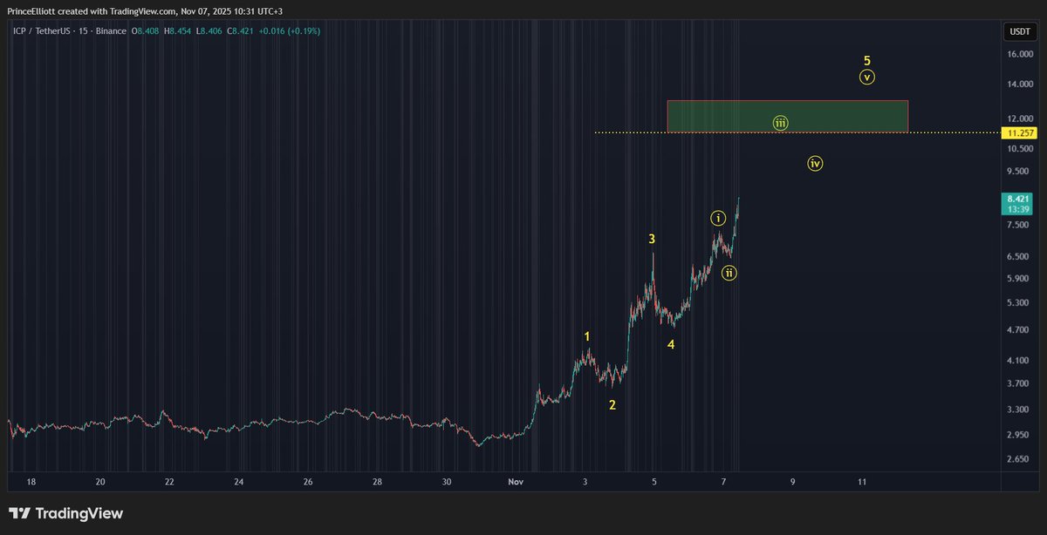Click the 22 date on the time axis
The image size is (1047, 535).
coord(169,481)
